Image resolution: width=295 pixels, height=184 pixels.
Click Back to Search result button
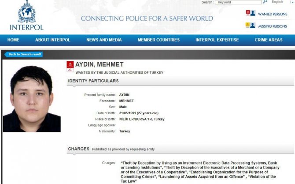(x=24, y=54)
